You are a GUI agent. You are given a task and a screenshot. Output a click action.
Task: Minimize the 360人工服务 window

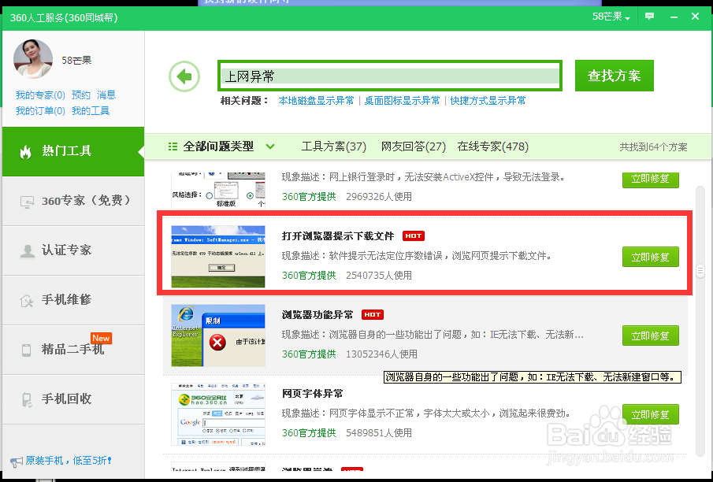point(674,17)
